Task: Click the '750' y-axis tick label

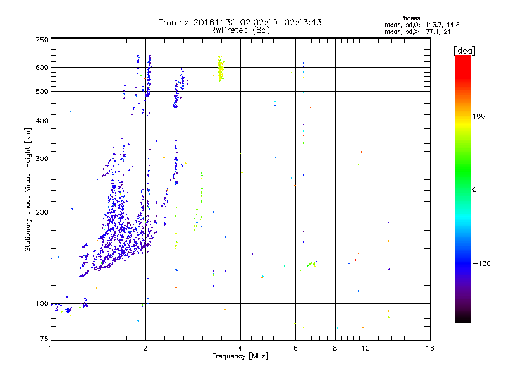Action: [42, 40]
